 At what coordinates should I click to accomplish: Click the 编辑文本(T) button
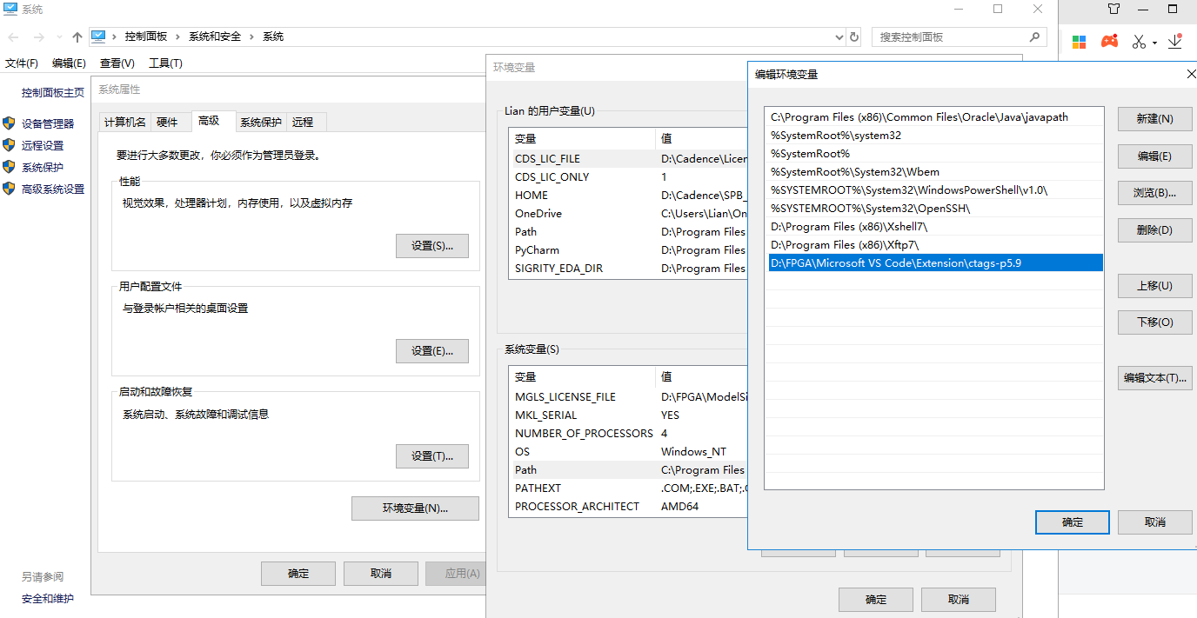(1154, 377)
